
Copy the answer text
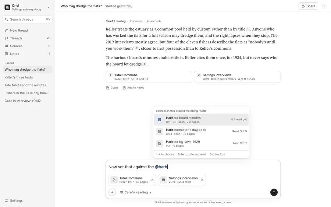pos(112,88)
